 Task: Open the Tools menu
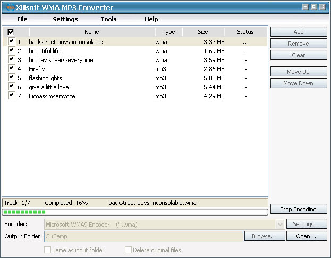[x=108, y=19]
